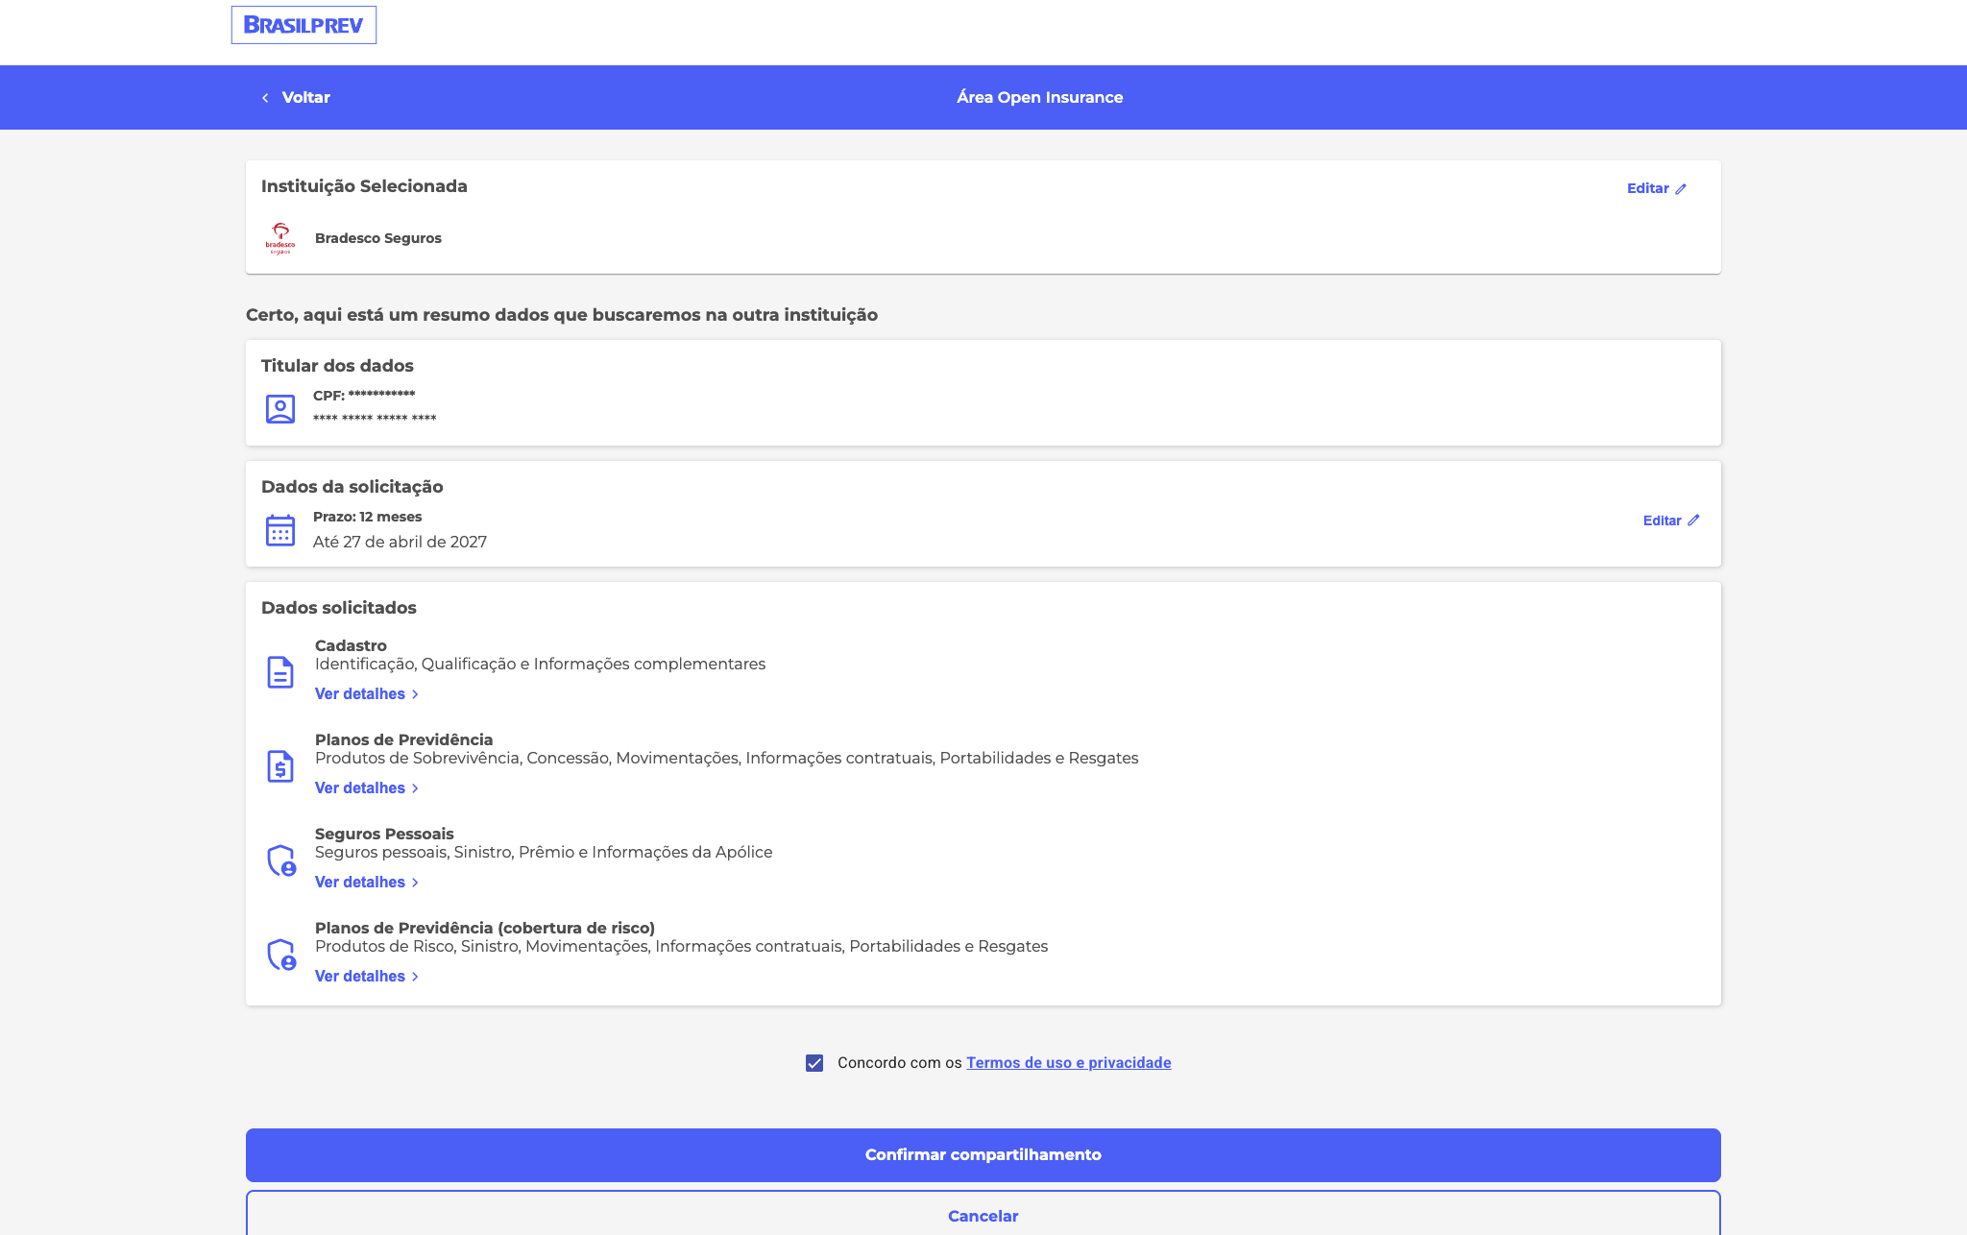Click the data holder person icon
Viewport: 1967px width, 1235px height.
280,409
